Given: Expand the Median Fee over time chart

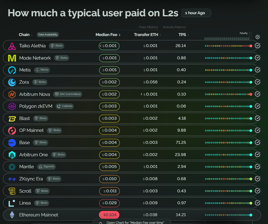Looking at the screenshot, I should (x=132, y=222).
